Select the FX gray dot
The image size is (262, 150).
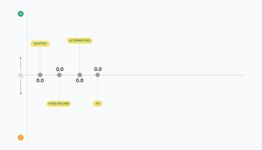[x=97, y=75]
